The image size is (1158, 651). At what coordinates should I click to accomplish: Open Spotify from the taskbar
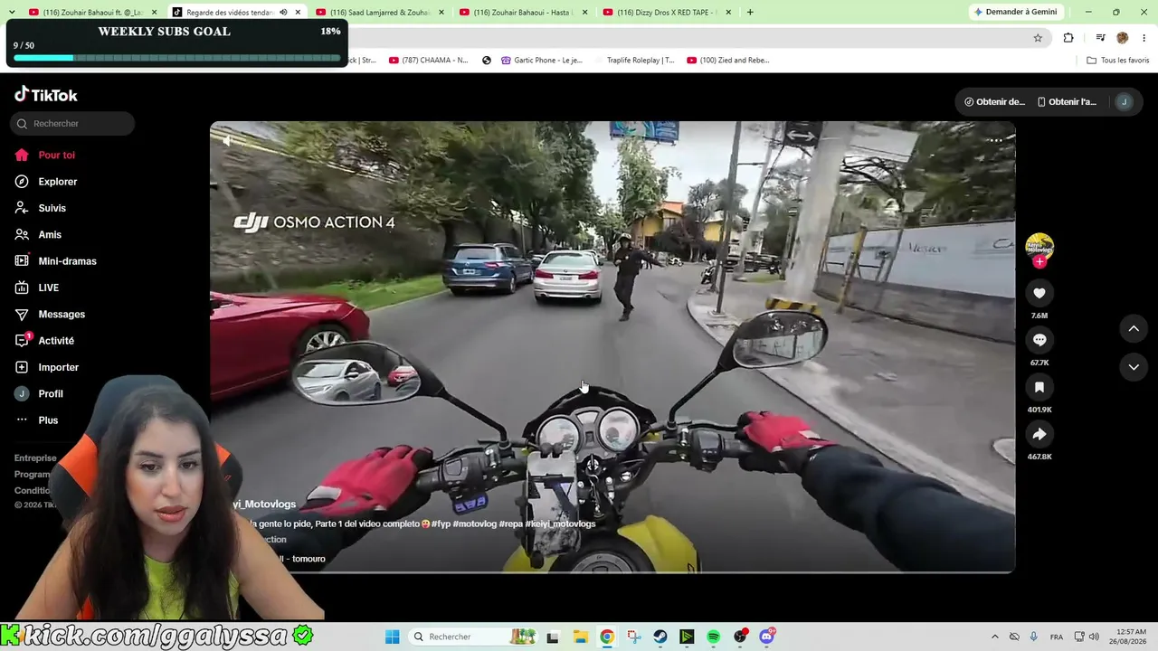tap(714, 637)
